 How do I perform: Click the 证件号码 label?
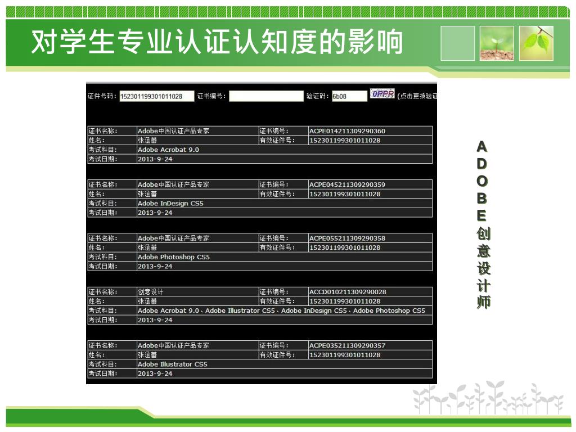click(102, 96)
